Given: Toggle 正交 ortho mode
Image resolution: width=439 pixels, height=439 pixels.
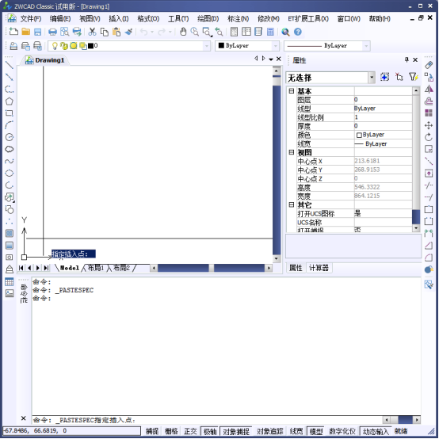Looking at the screenshot, I should tap(190, 431).
